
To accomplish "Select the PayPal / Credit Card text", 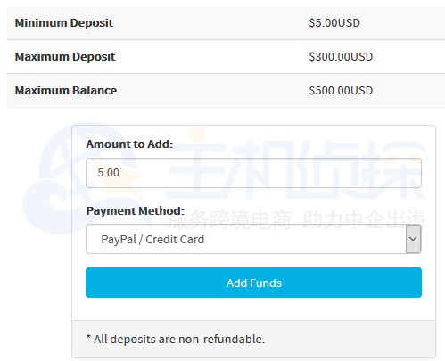I will [x=152, y=240].
